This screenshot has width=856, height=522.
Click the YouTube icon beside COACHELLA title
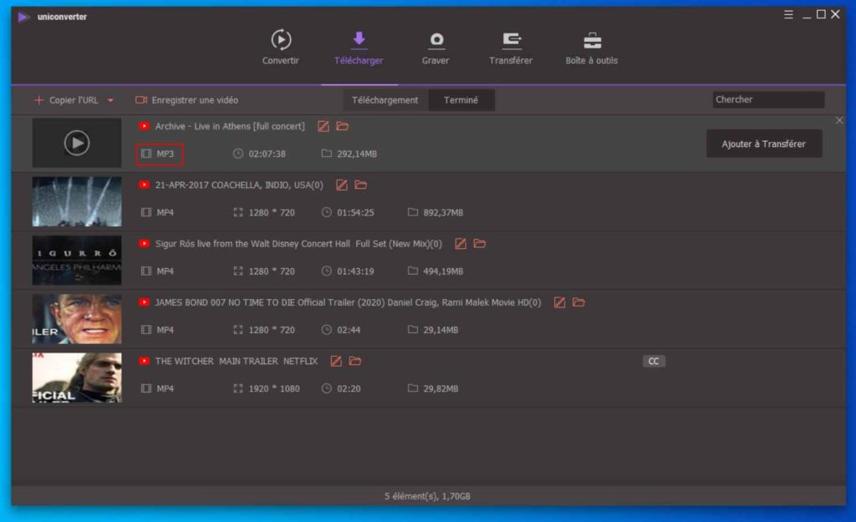tap(144, 185)
